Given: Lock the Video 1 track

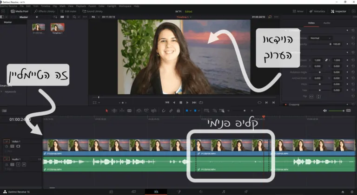Looking at the screenshot, I should point(7,146).
